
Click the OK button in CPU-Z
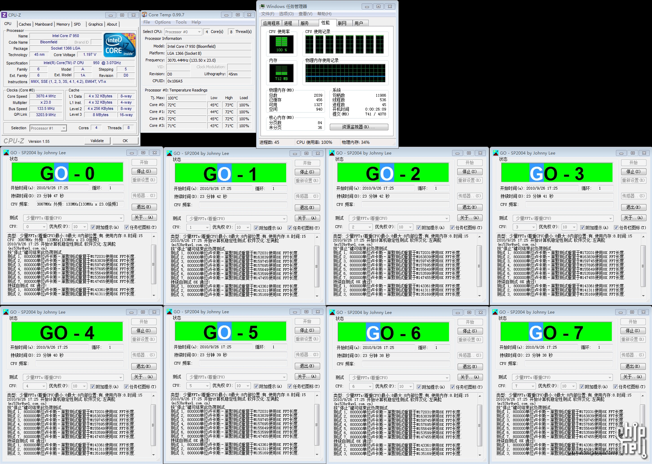125,141
